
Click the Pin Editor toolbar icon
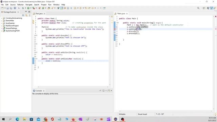[x=104, y=8]
